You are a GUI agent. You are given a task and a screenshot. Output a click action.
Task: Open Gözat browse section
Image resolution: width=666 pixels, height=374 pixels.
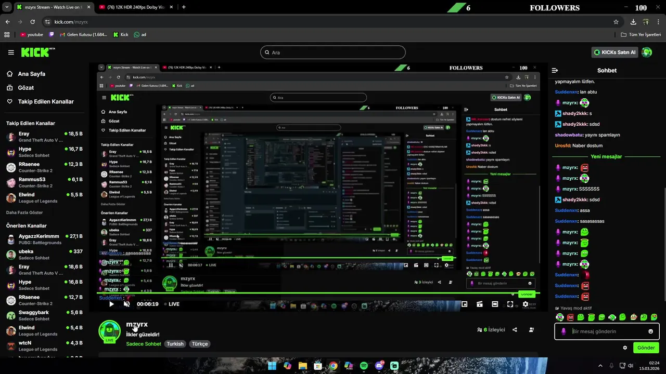pyautogui.click(x=20, y=88)
